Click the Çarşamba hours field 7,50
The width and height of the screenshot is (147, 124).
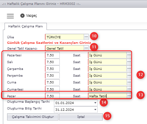click(52, 69)
